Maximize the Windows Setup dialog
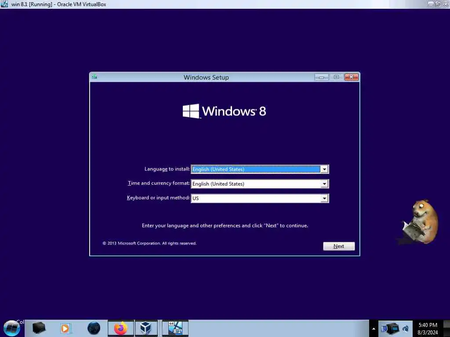This screenshot has height=337, width=450. click(336, 77)
